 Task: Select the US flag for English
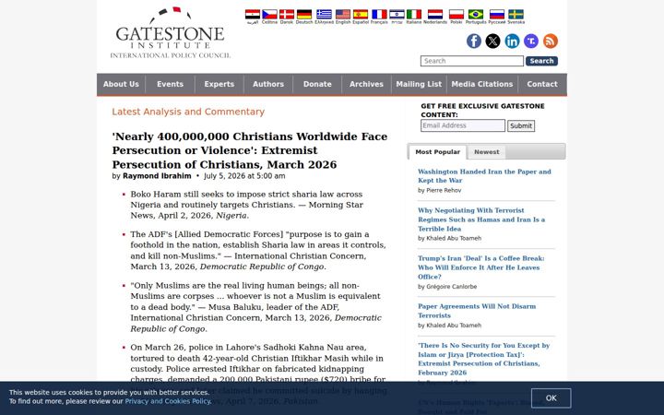(x=343, y=15)
